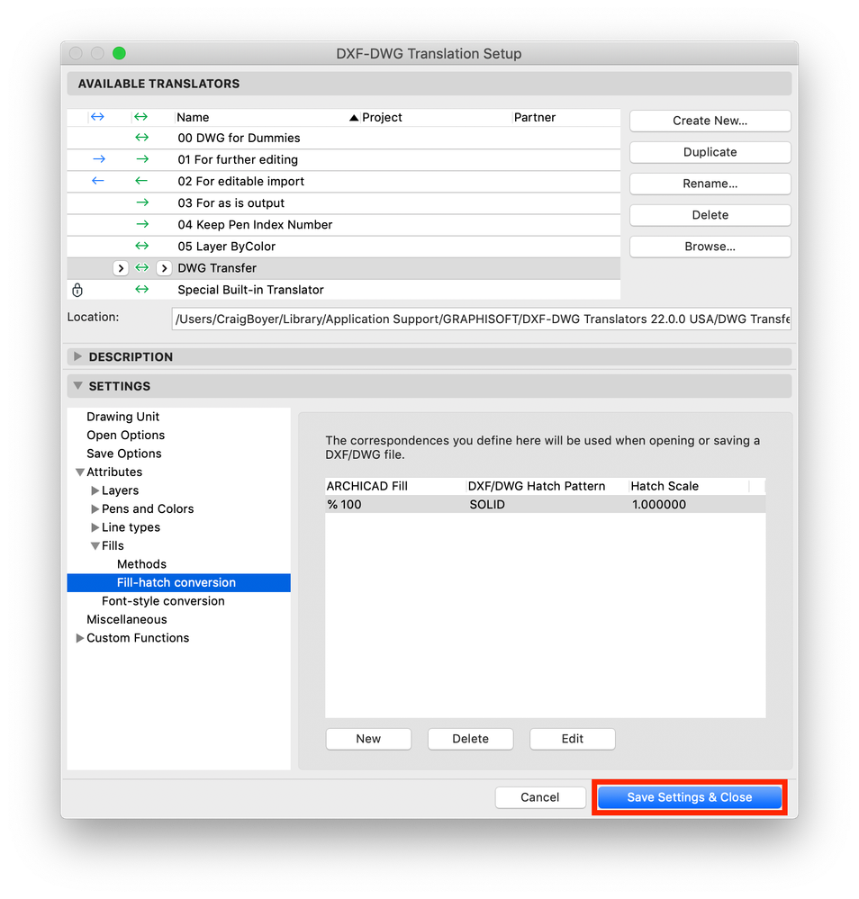Click green bidirectional arrow in DWG Transfer row
This screenshot has width=859, height=899.
point(141,268)
